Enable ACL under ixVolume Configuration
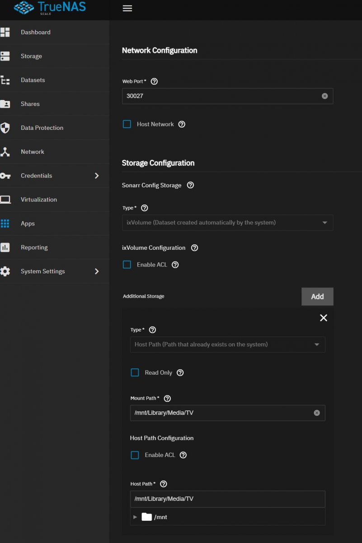The image size is (362, 543). click(127, 265)
